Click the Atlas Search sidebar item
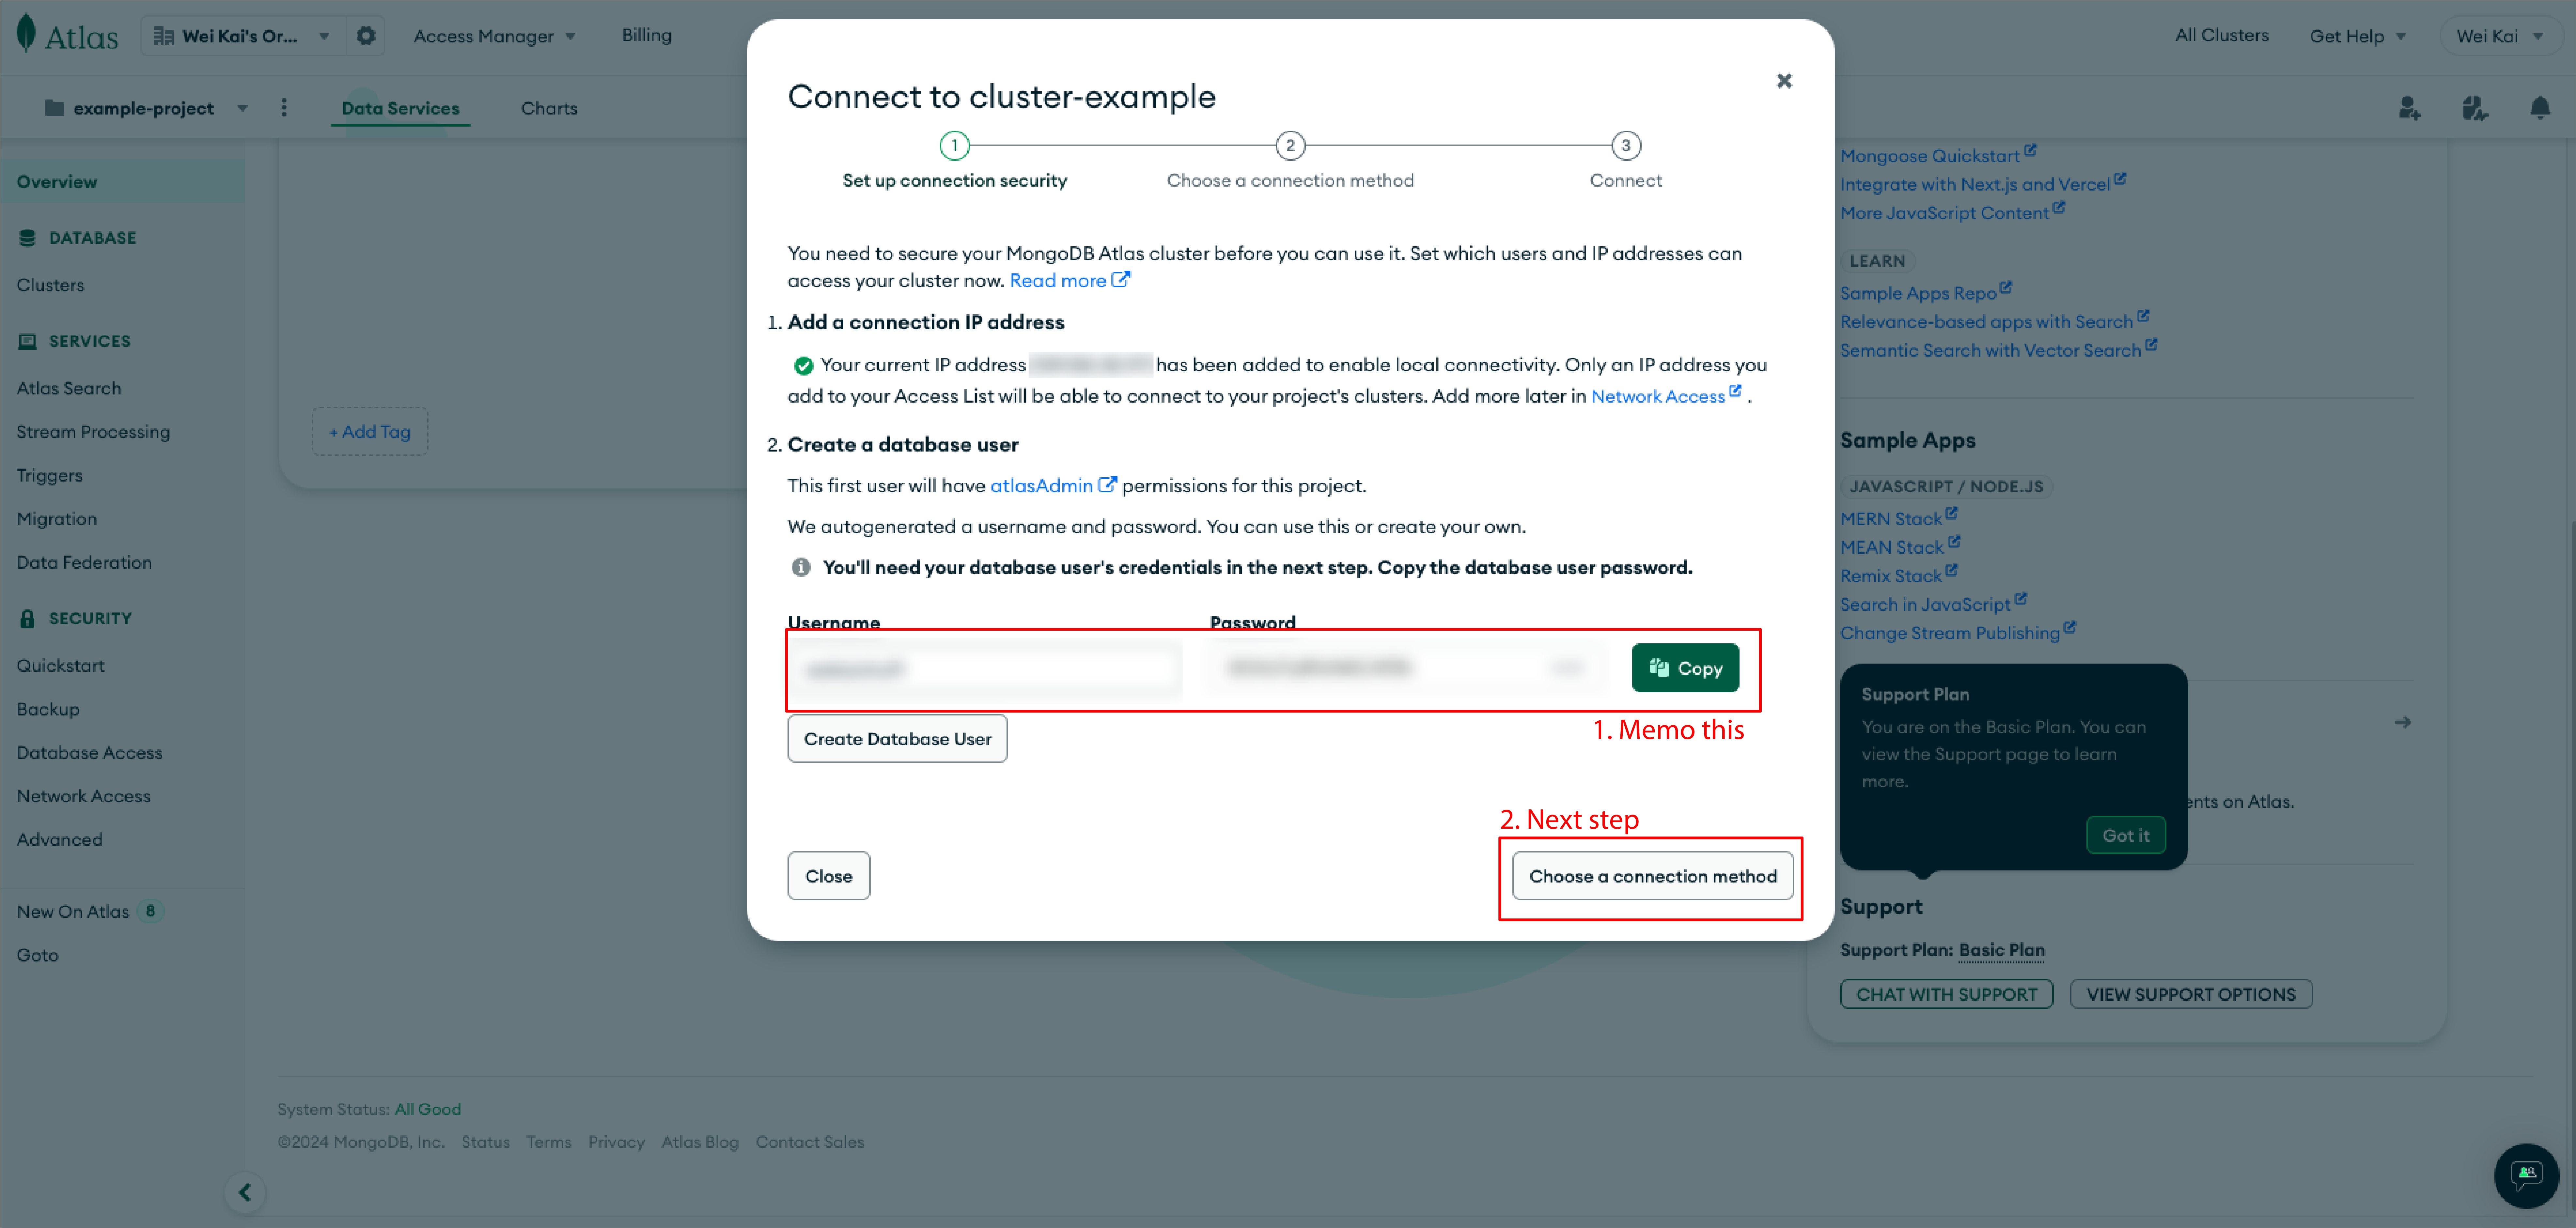 69,388
